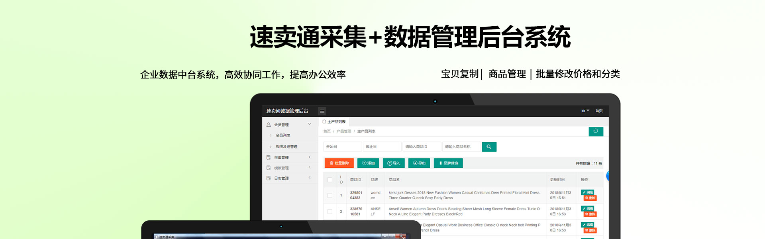Click 首页 in the breadcrumb
Image resolution: width=765 pixels, height=239 pixels.
(327, 131)
